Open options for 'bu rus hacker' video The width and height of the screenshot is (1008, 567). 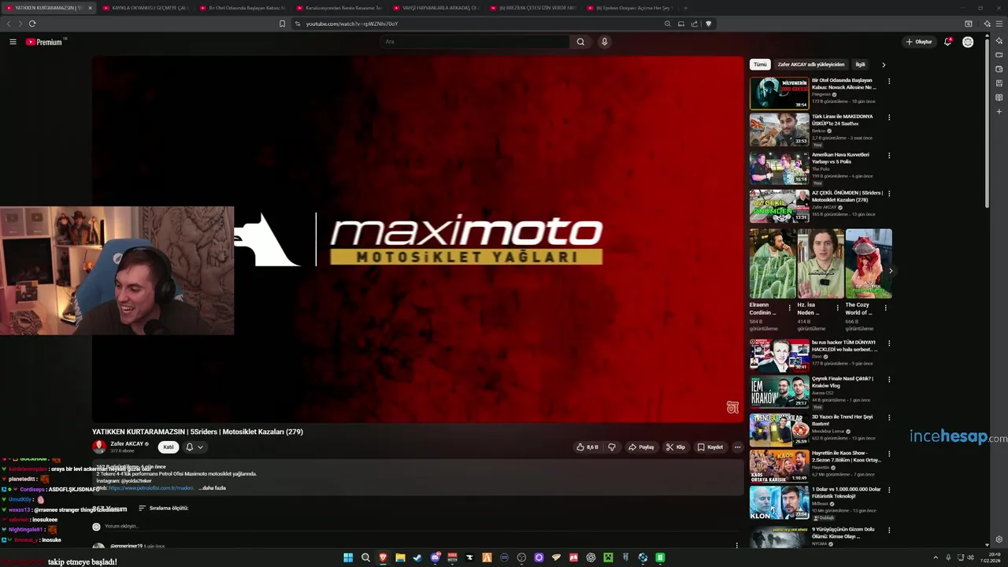coord(889,343)
